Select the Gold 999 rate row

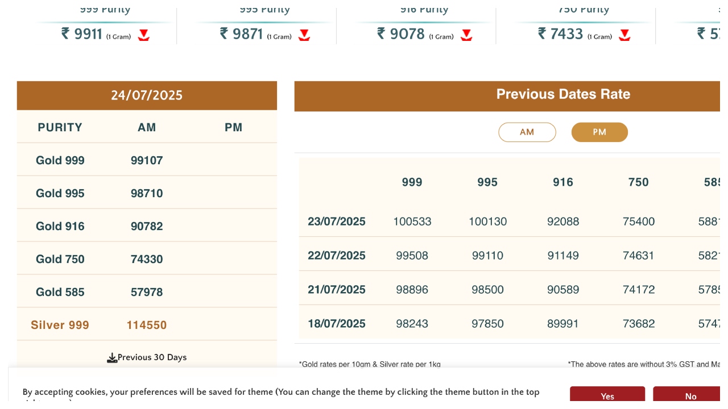(60, 160)
